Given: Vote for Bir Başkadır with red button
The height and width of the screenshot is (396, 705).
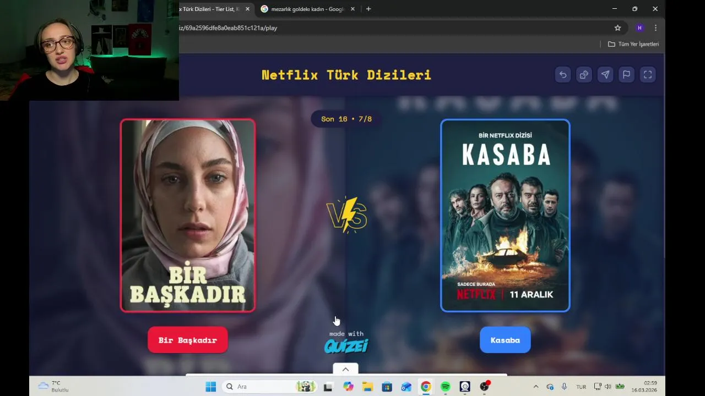Looking at the screenshot, I should (187, 340).
